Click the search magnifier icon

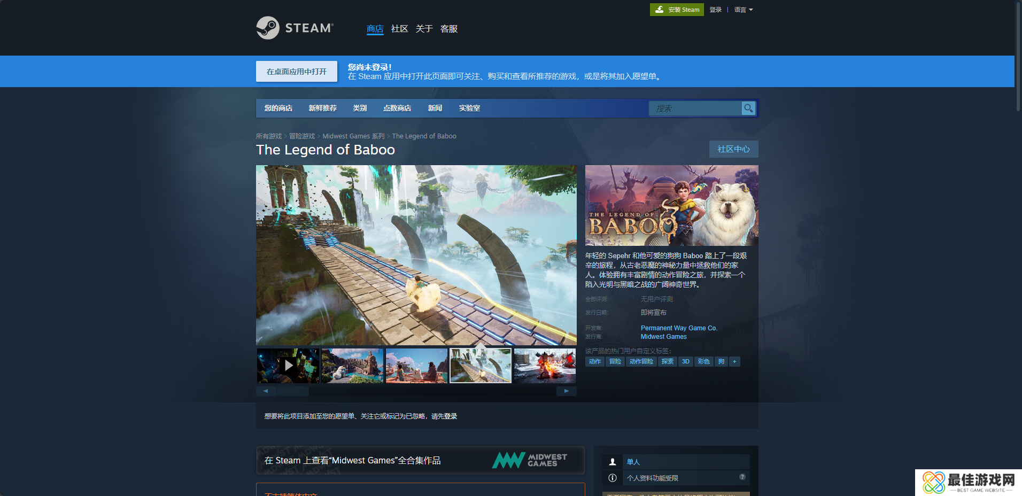click(748, 108)
